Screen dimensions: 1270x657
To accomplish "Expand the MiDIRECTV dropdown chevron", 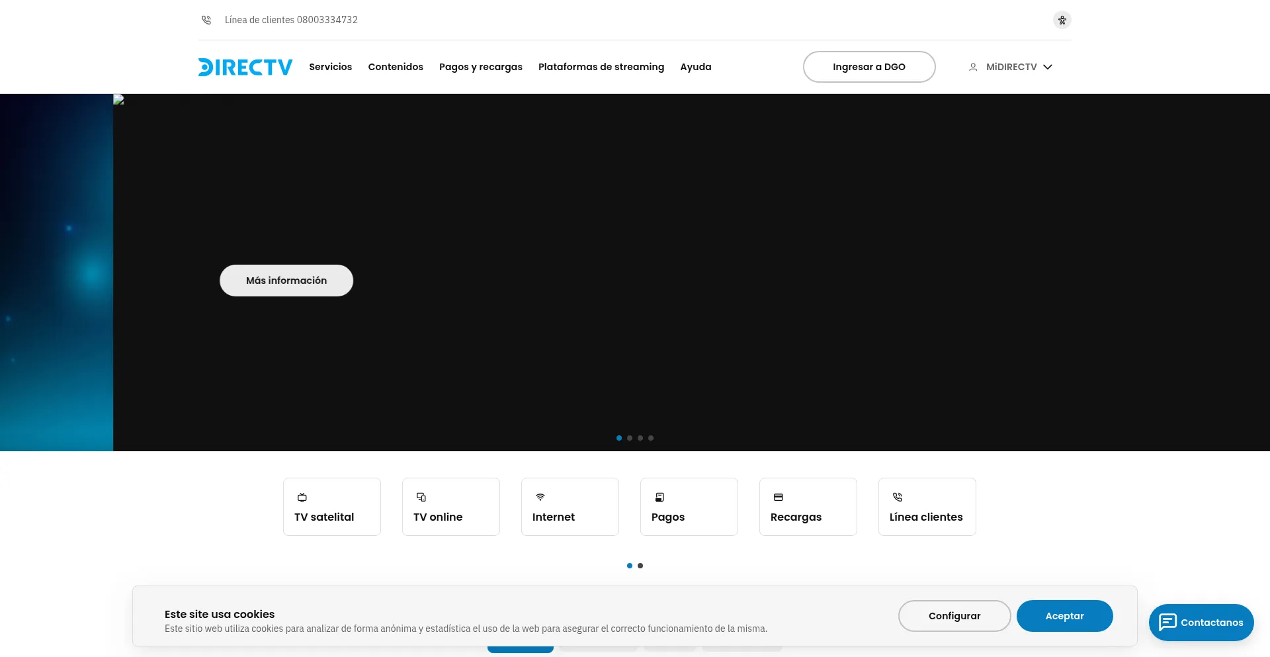I will 1048,67.
